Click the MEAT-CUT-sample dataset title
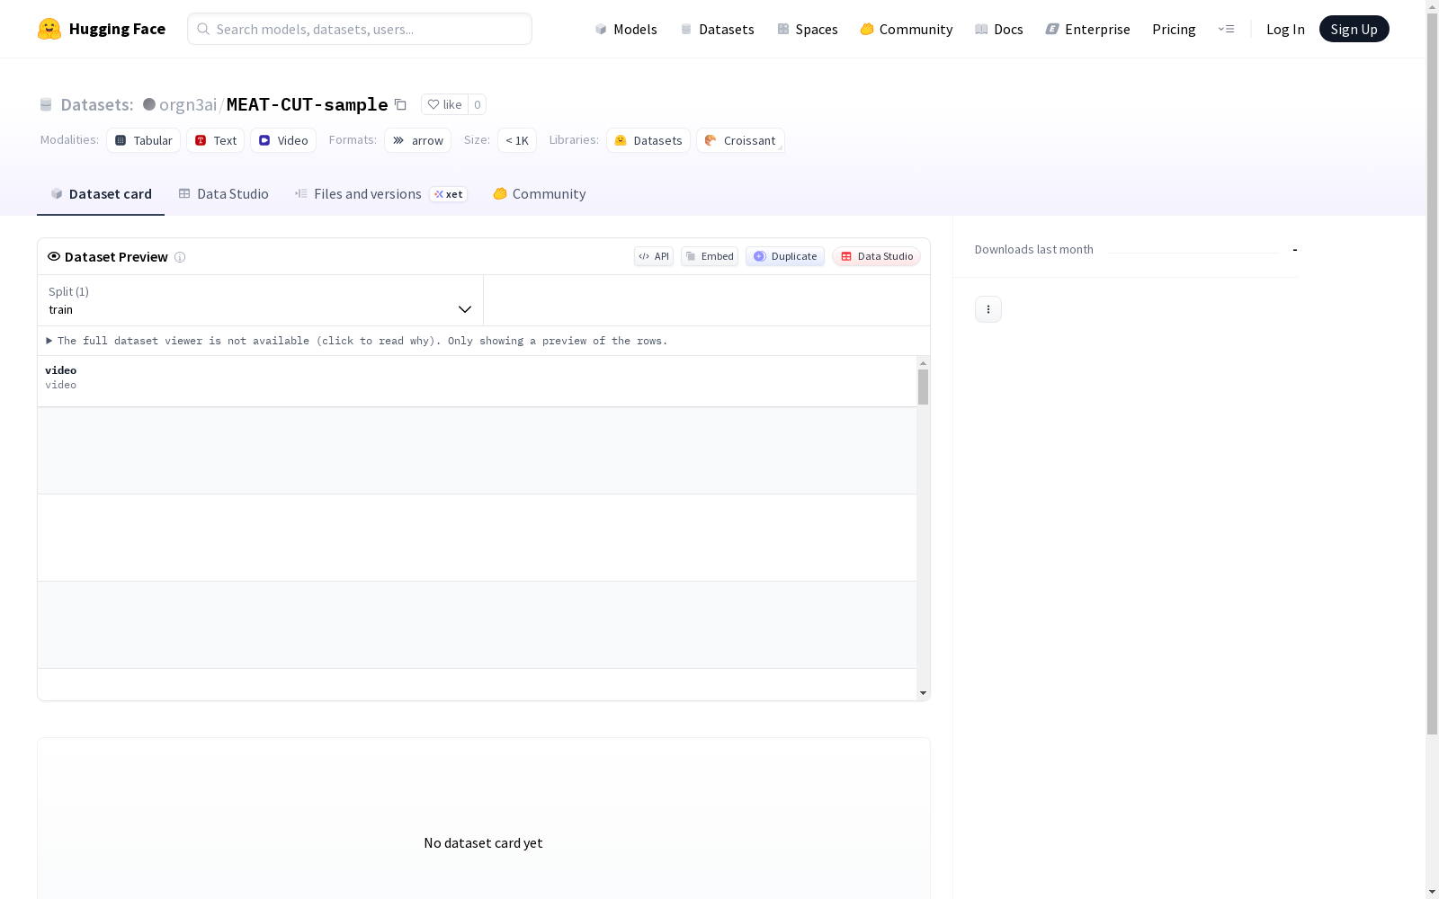 tap(307, 104)
